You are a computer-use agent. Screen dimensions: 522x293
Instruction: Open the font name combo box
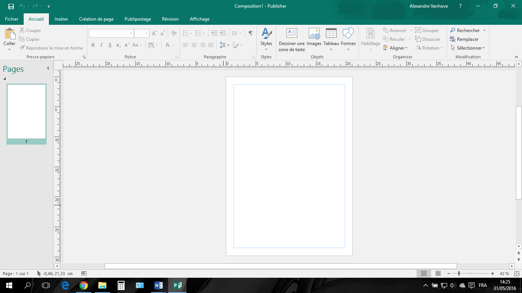click(111, 34)
